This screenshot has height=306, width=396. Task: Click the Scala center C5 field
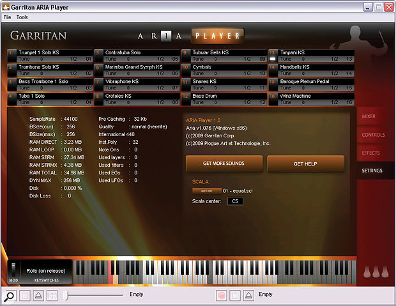point(235,201)
